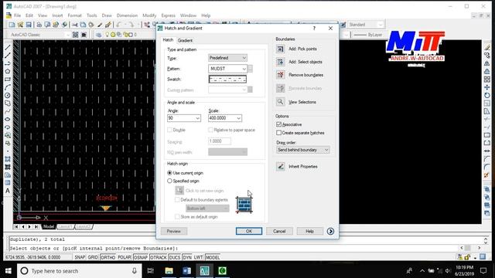The image size is (495, 278).
Task: Select the Polygon tool in Draw toolbar
Action: (8, 71)
